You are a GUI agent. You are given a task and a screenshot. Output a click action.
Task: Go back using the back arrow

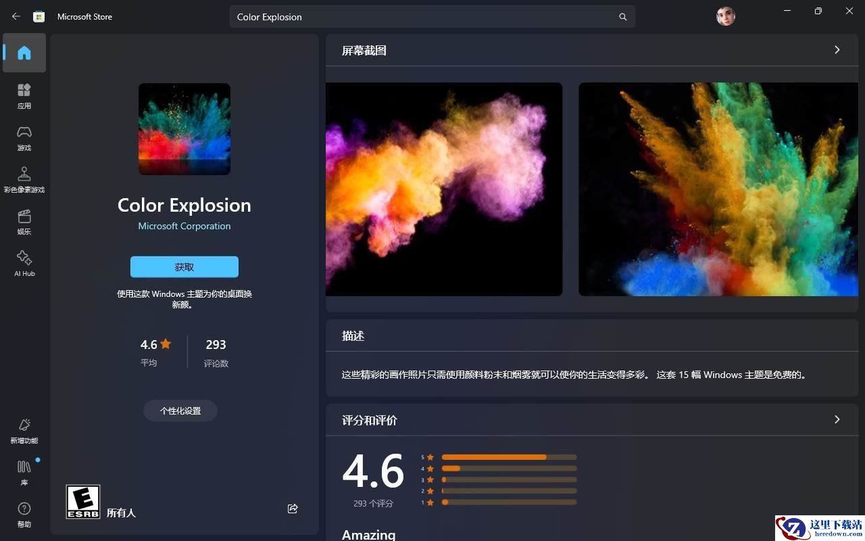pos(16,16)
